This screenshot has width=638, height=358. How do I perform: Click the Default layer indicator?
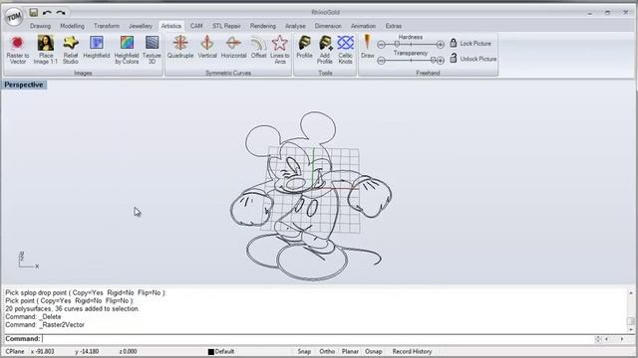click(x=221, y=351)
